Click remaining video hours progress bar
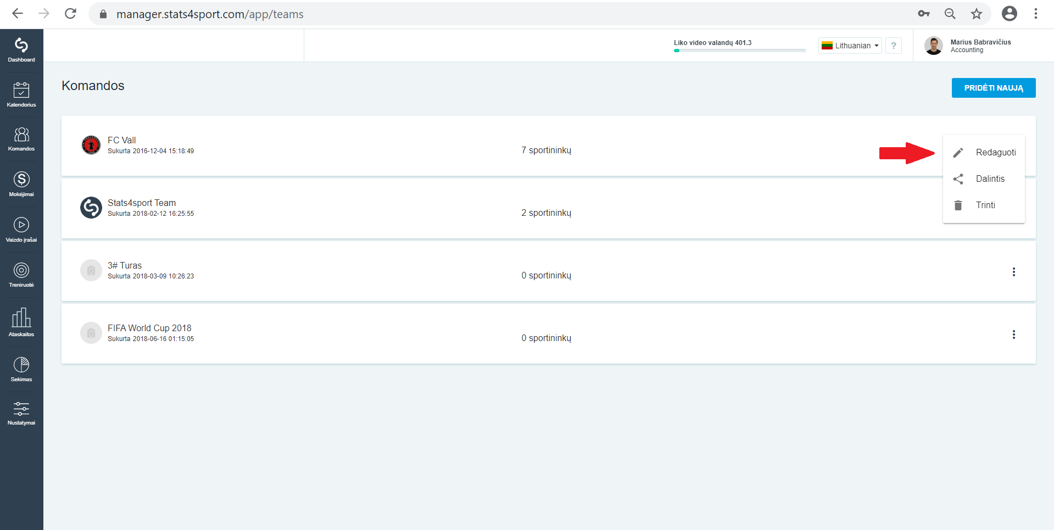 tap(739, 51)
